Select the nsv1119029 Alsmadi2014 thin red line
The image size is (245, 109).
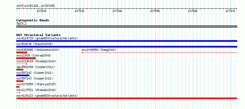(22, 64)
